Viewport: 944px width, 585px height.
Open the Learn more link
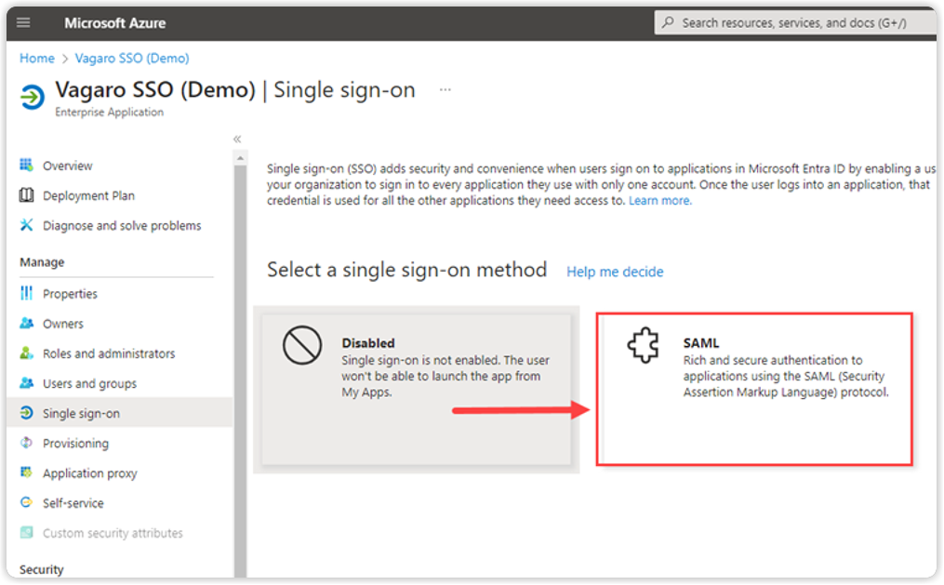click(660, 200)
